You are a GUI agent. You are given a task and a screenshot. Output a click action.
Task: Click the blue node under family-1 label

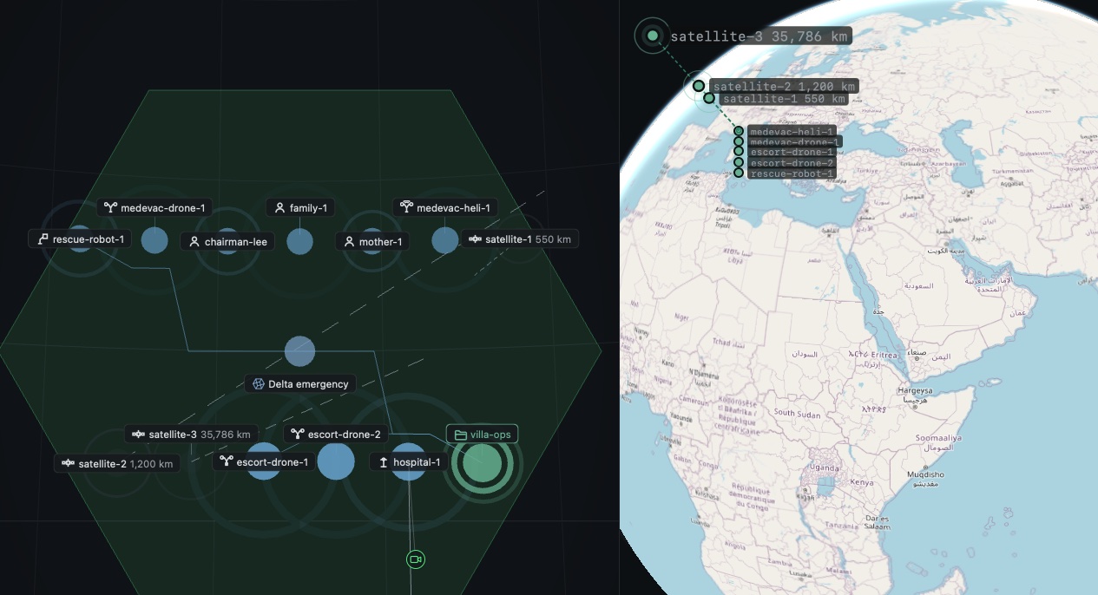coord(299,241)
